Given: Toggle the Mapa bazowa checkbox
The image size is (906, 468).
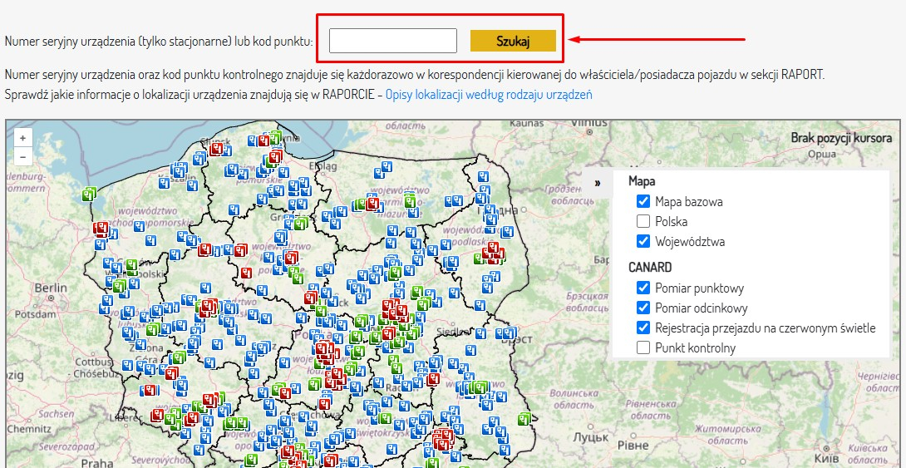Looking at the screenshot, I should click(x=643, y=202).
